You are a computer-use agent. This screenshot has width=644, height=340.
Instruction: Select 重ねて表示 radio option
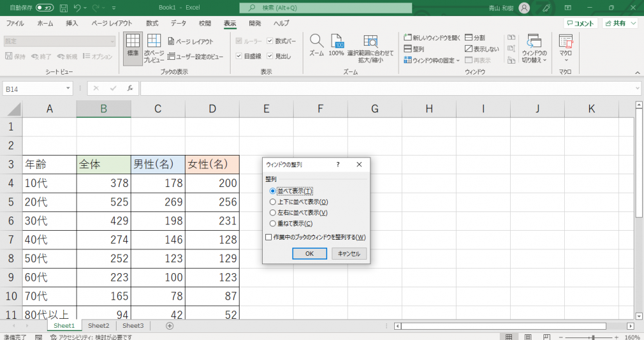point(272,224)
